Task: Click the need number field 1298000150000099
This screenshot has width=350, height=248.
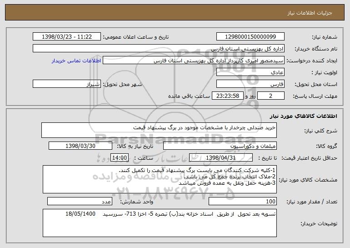Action: pos(250,36)
